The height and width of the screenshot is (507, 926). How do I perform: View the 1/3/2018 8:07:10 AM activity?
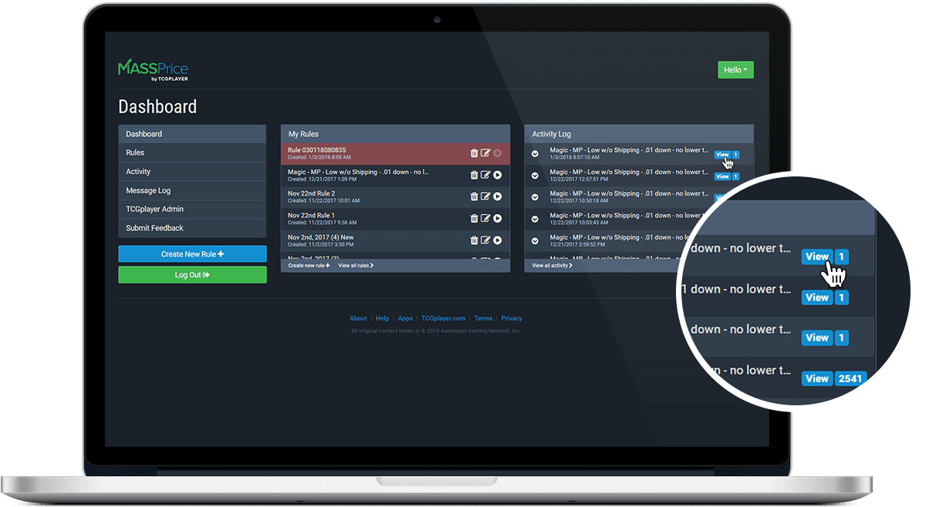[x=722, y=154]
